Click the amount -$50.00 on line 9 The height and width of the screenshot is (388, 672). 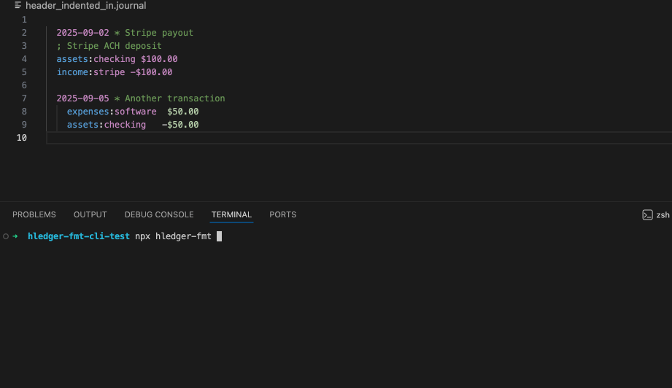(x=180, y=125)
